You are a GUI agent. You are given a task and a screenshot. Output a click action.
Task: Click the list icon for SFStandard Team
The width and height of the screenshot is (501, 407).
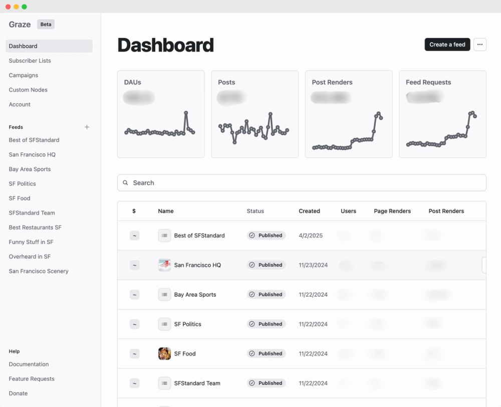[x=164, y=383]
